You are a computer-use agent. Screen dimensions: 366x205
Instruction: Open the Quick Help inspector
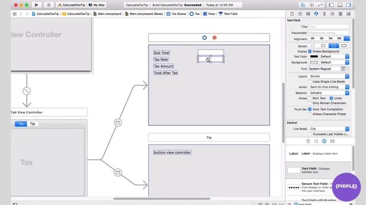click(x=300, y=14)
